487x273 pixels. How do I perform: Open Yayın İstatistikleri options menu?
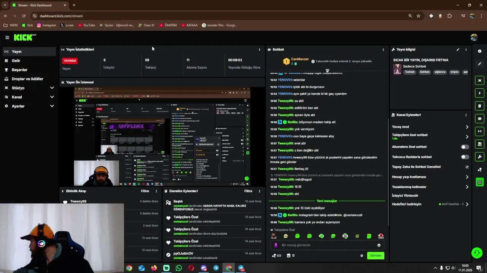259,49
